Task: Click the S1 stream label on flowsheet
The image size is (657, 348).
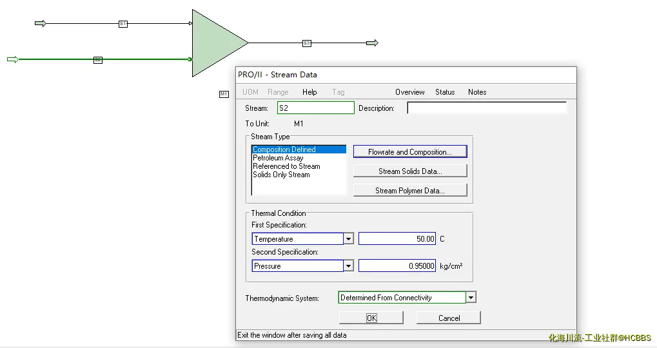Action: coord(123,24)
